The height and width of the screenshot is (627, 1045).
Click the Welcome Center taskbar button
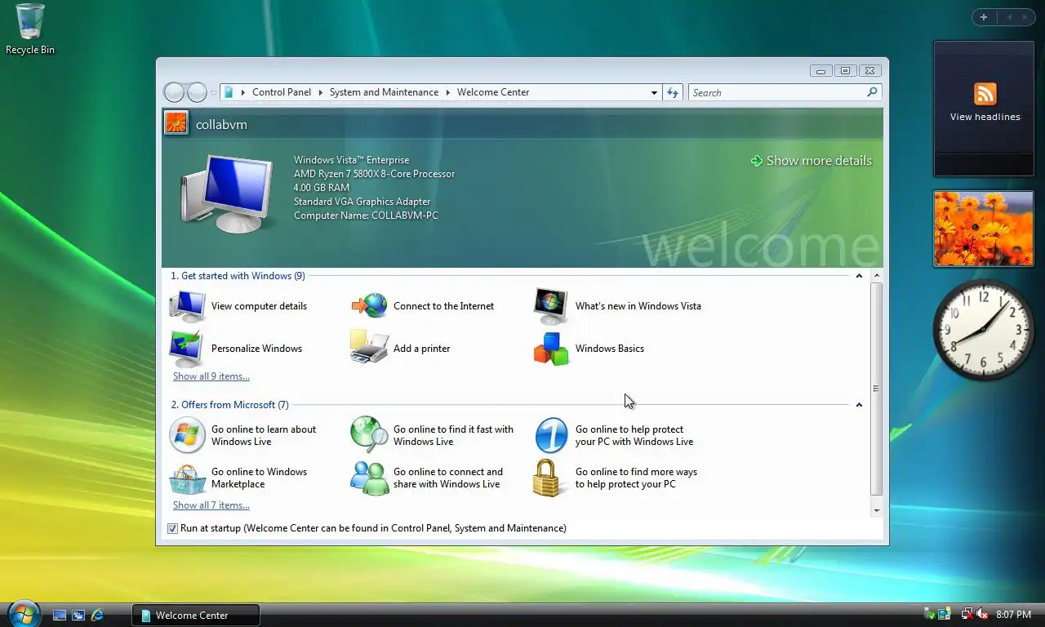click(x=196, y=615)
